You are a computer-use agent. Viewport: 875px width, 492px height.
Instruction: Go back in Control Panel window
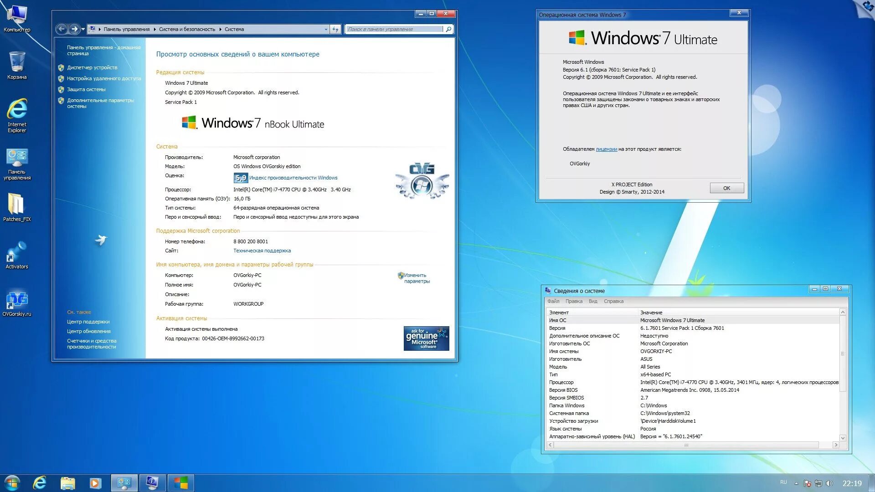pos(61,29)
